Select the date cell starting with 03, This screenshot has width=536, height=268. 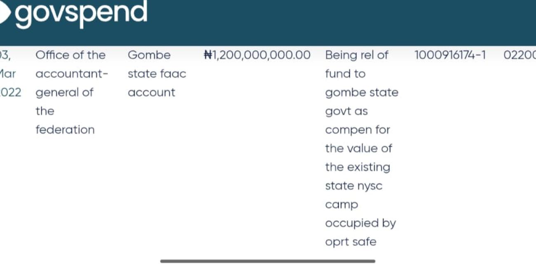[5, 55]
